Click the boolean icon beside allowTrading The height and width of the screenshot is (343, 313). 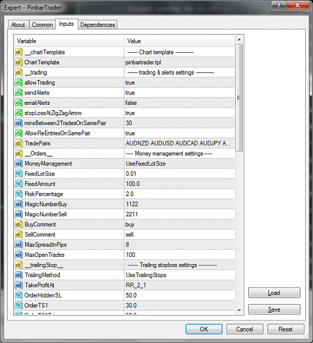19,82
